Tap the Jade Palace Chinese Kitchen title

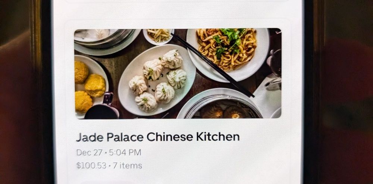point(158,137)
